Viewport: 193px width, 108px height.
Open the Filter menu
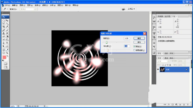45,5
